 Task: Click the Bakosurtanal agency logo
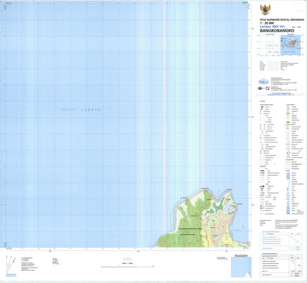tap(263, 82)
